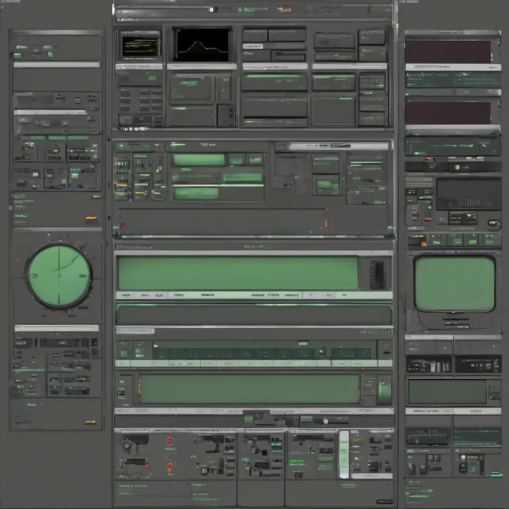The height and width of the screenshot is (509, 509).
Task: Click the orange indicator in left lower panel
Action: pos(90,422)
